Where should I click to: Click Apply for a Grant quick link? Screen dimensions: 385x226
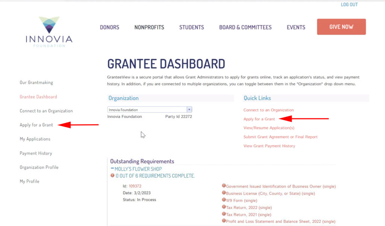coord(259,119)
